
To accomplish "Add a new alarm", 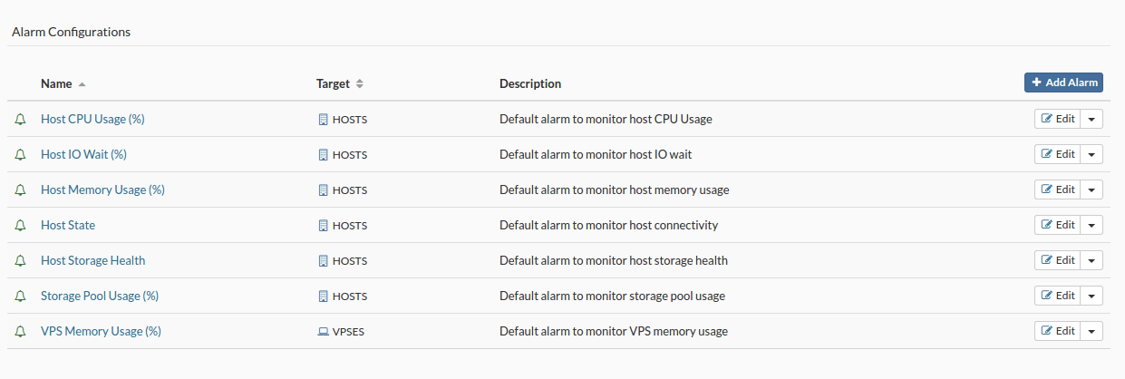I will click(1063, 83).
